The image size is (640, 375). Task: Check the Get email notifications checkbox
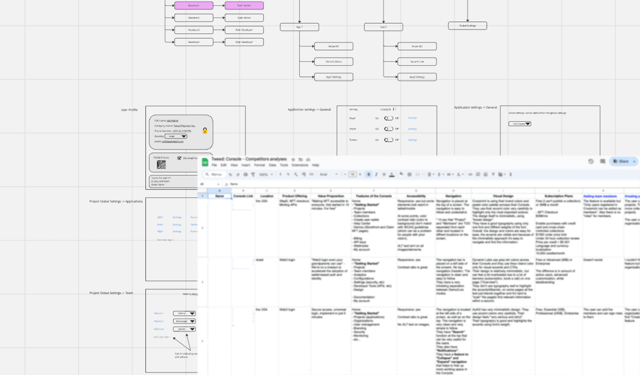[179, 158]
